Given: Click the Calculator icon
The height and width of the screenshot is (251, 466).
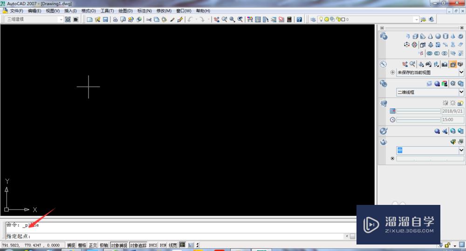Looking at the screenshot, I should tap(289, 19).
